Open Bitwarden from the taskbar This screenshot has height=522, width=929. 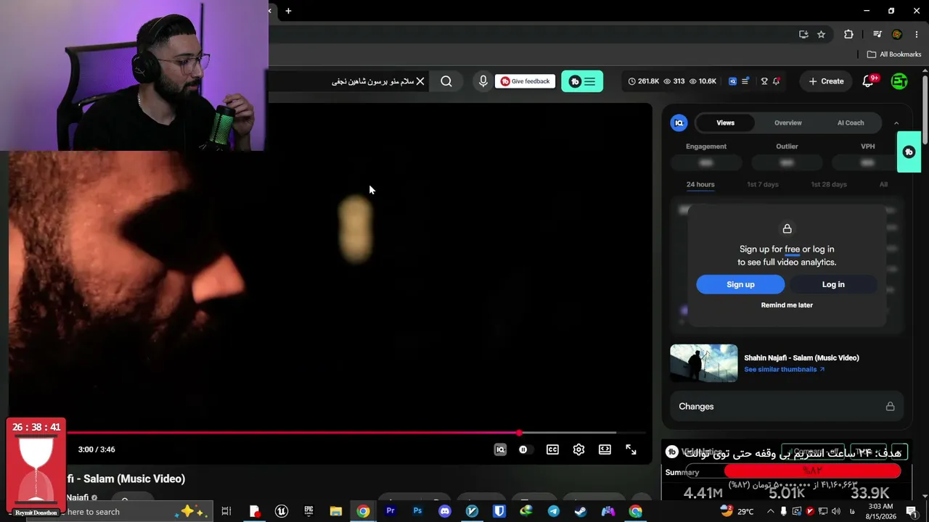click(499, 511)
